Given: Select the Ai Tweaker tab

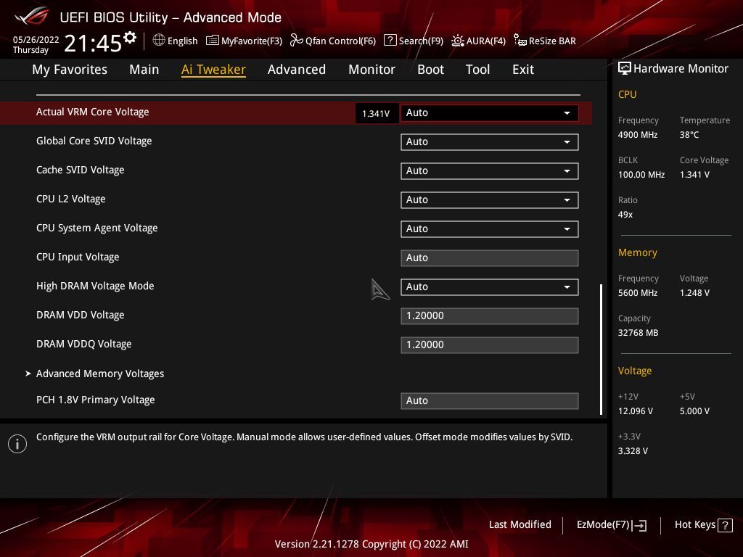Looking at the screenshot, I should [213, 70].
